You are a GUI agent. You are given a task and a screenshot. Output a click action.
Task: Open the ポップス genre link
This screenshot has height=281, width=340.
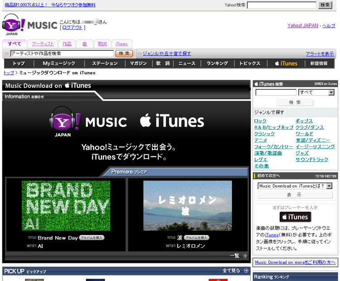click(x=304, y=121)
